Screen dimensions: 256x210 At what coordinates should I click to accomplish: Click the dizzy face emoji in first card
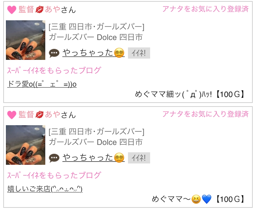(119, 53)
